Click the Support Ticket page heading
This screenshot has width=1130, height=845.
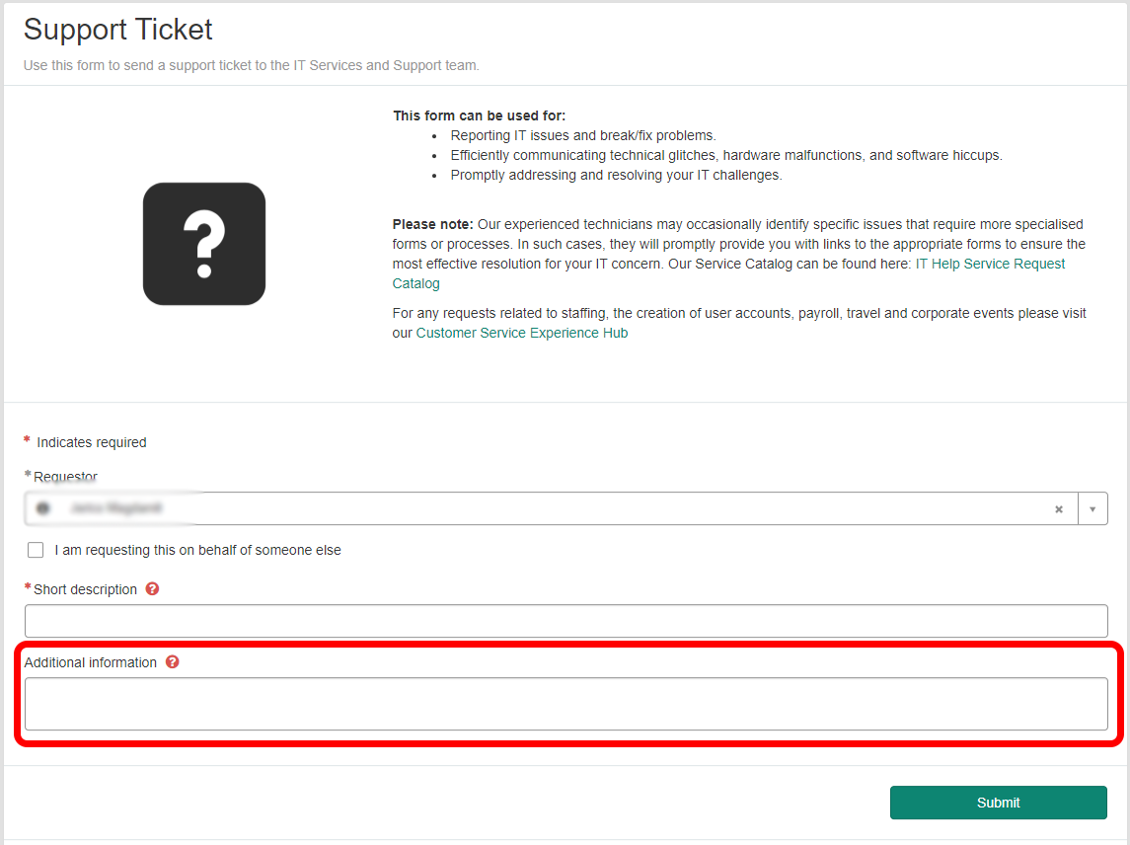click(118, 30)
